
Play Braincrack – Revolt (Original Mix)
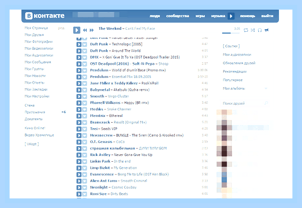coord(79,122)
